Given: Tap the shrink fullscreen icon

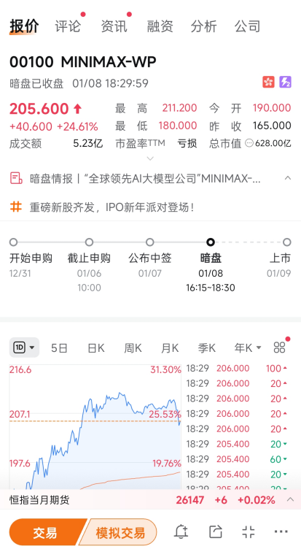Looking at the screenshot, I should coord(249,531).
